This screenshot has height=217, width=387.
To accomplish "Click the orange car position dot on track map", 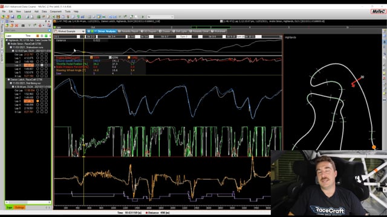I will click(x=374, y=147).
